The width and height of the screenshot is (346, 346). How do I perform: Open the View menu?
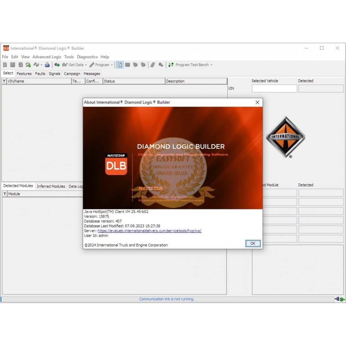pos(25,57)
